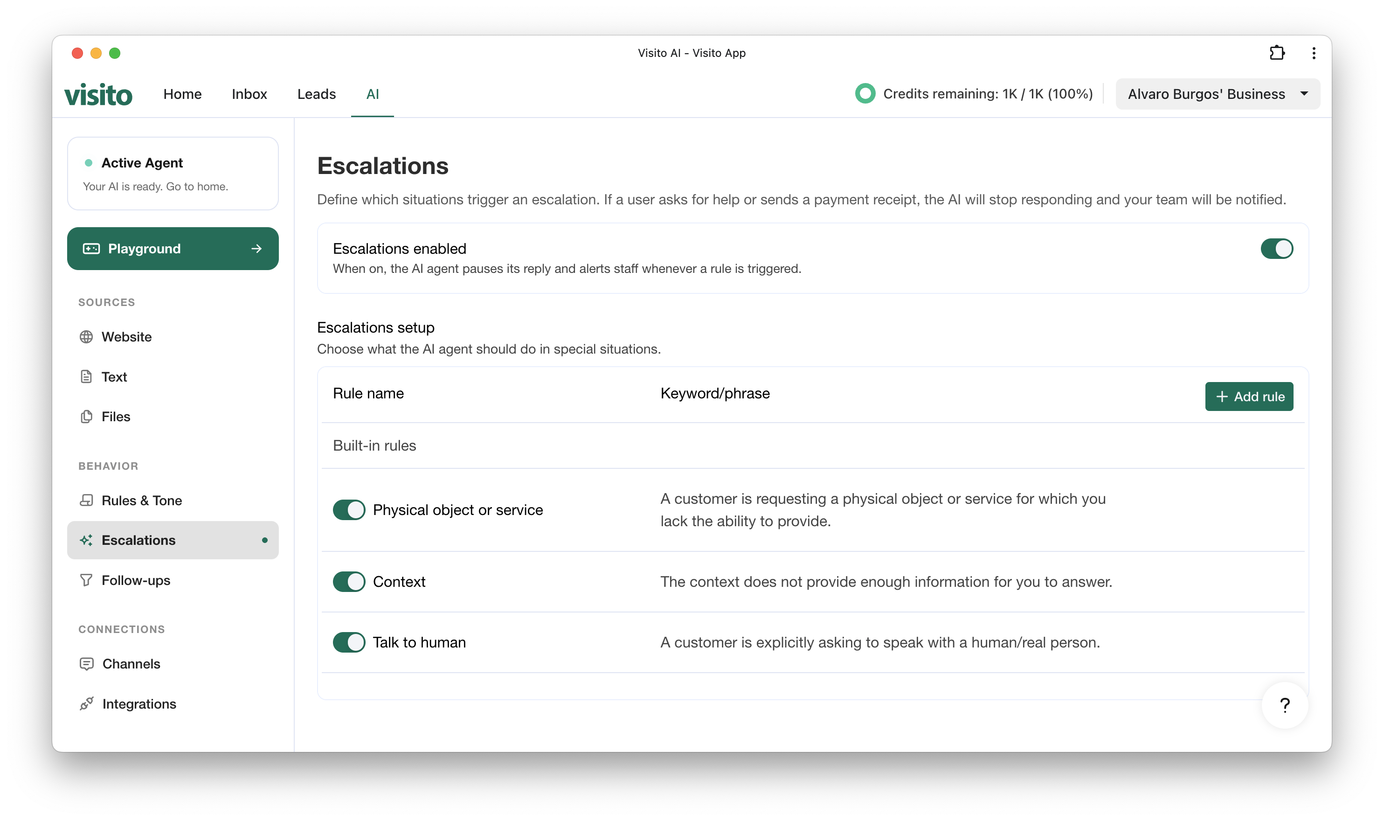Click the Channels chat icon

click(x=87, y=663)
